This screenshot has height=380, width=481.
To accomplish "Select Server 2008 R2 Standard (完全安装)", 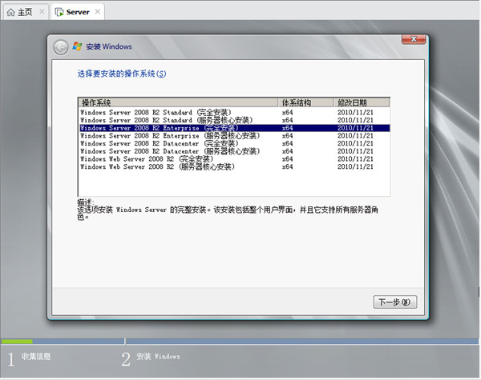I will click(x=234, y=112).
